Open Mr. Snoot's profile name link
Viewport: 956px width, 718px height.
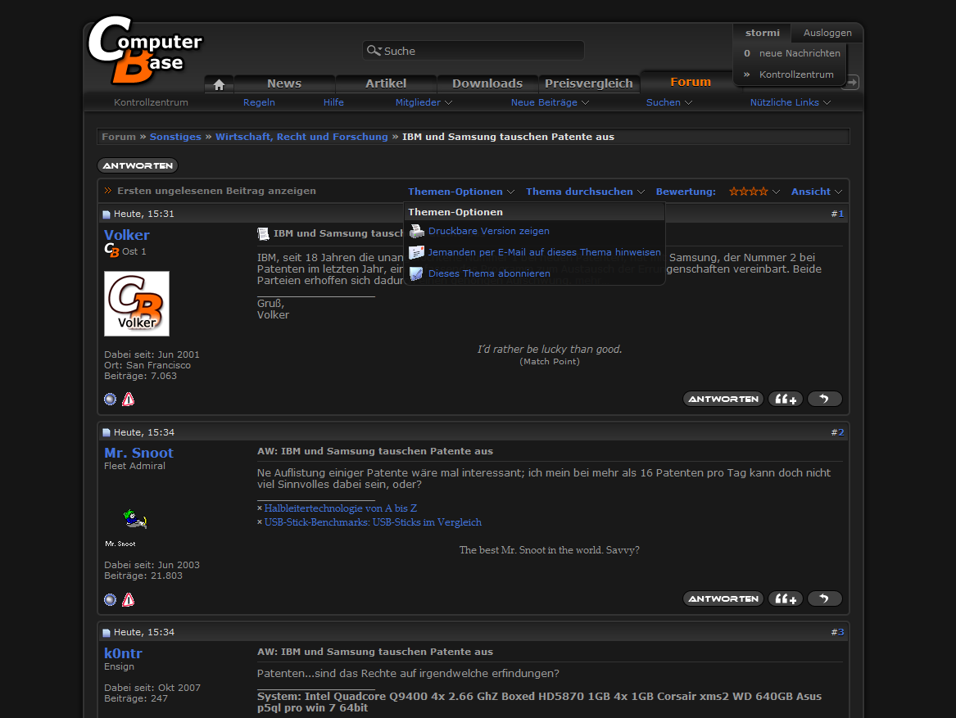coord(139,453)
